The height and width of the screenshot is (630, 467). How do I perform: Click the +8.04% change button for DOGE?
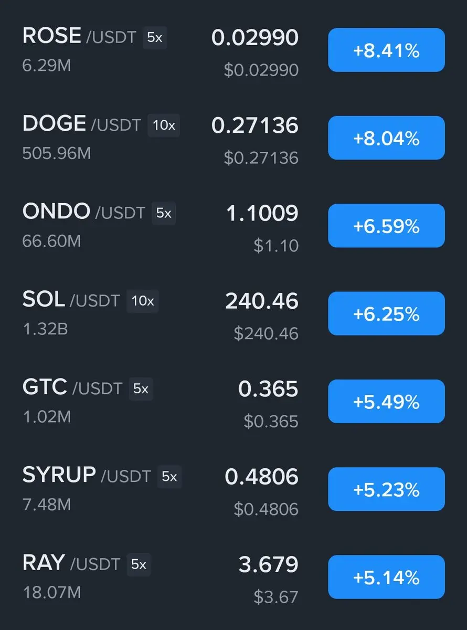pyautogui.click(x=386, y=138)
